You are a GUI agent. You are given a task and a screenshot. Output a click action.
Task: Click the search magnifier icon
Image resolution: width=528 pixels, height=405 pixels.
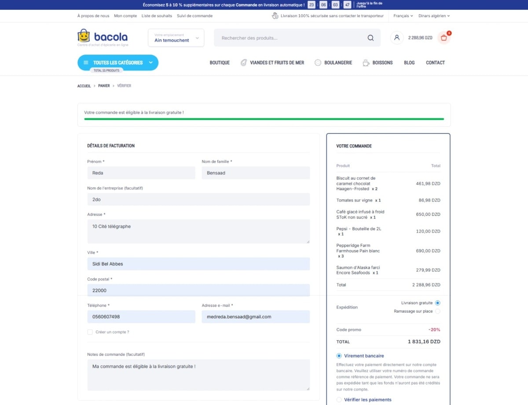pyautogui.click(x=370, y=38)
